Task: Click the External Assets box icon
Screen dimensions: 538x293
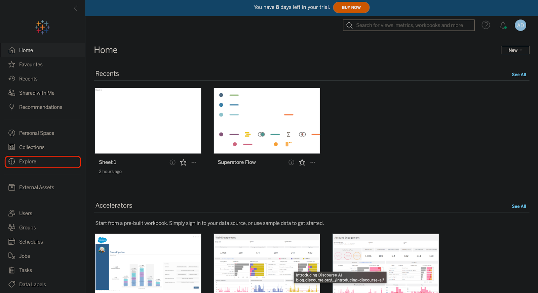Action: pos(12,187)
